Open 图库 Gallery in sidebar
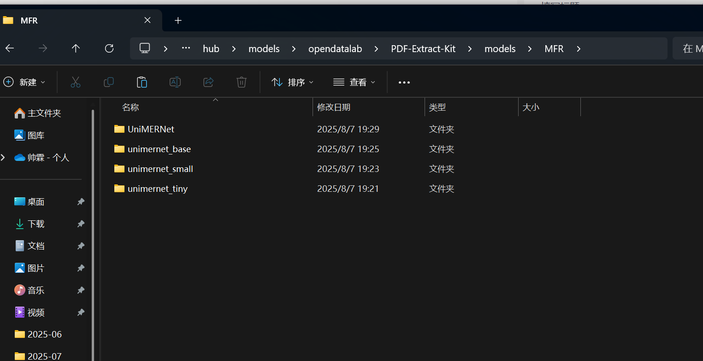 pos(30,135)
